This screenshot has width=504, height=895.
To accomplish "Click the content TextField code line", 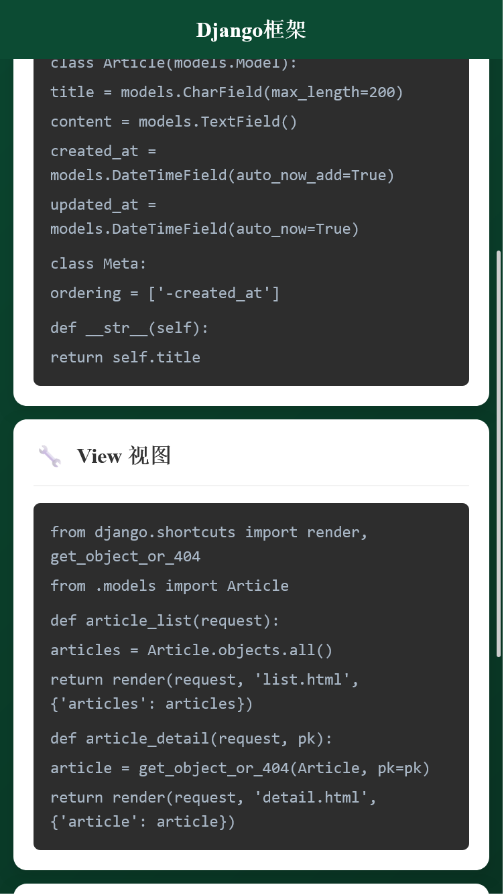I will click(174, 122).
